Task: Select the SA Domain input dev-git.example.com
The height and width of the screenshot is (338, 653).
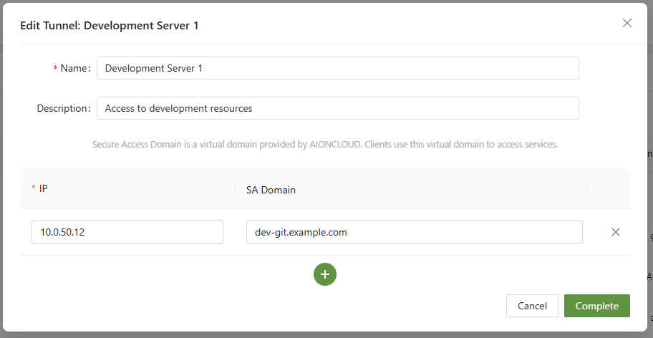Action: click(x=414, y=232)
